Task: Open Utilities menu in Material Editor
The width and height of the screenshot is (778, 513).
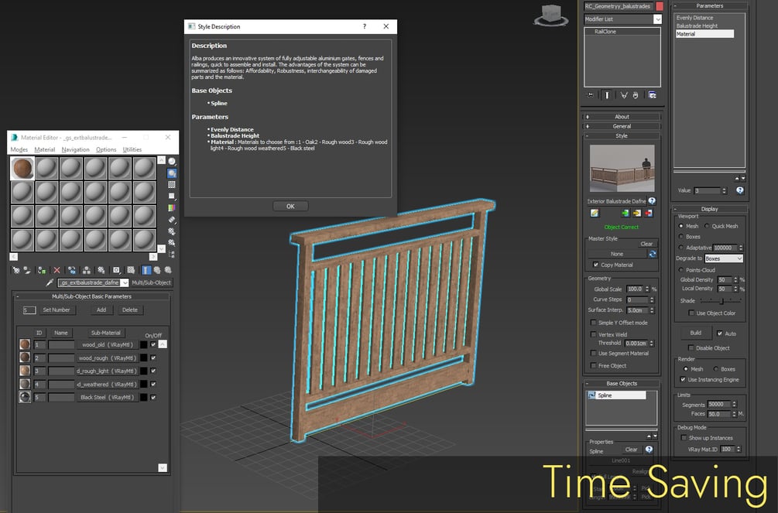Action: (x=132, y=149)
